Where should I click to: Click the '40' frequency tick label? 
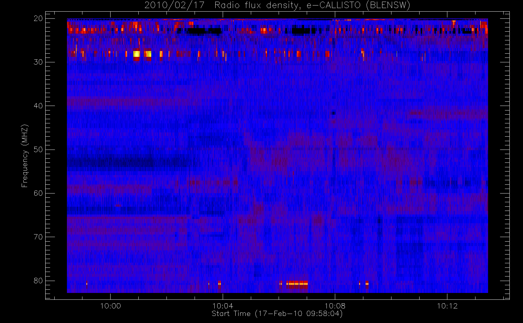38,106
